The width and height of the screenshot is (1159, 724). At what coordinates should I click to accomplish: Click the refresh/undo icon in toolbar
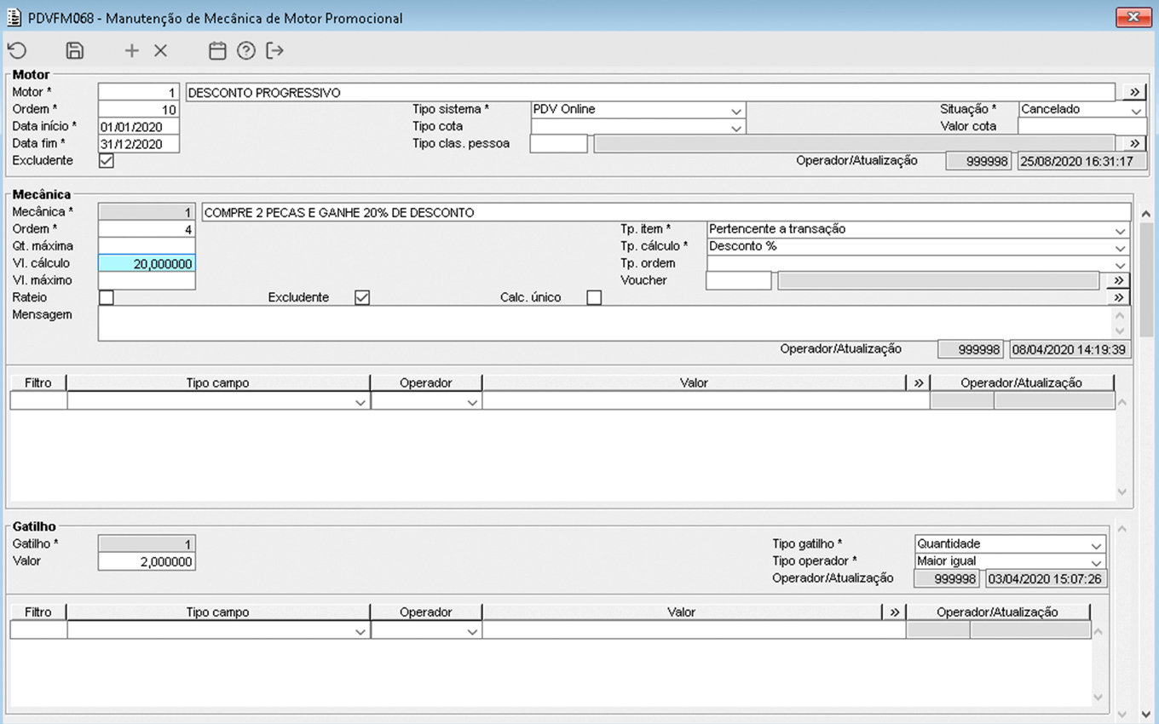pos(17,51)
